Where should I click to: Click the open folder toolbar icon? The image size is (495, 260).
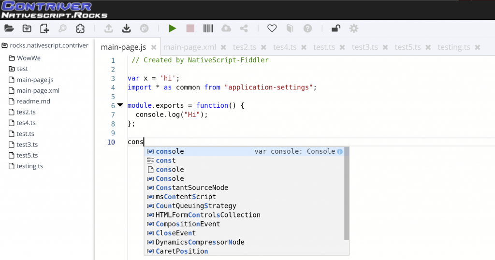[9, 29]
